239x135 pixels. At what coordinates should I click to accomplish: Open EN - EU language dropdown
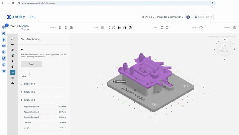(148, 17)
